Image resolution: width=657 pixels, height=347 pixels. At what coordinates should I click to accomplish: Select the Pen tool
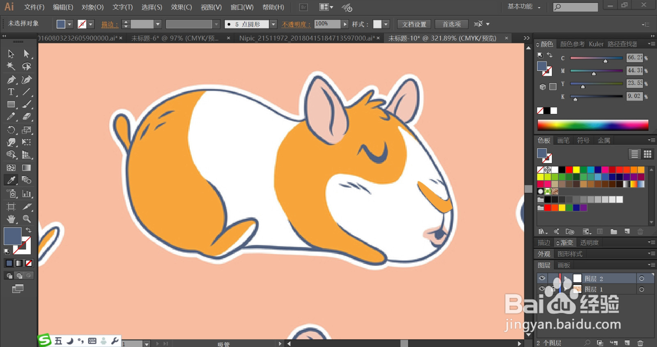(x=11, y=79)
